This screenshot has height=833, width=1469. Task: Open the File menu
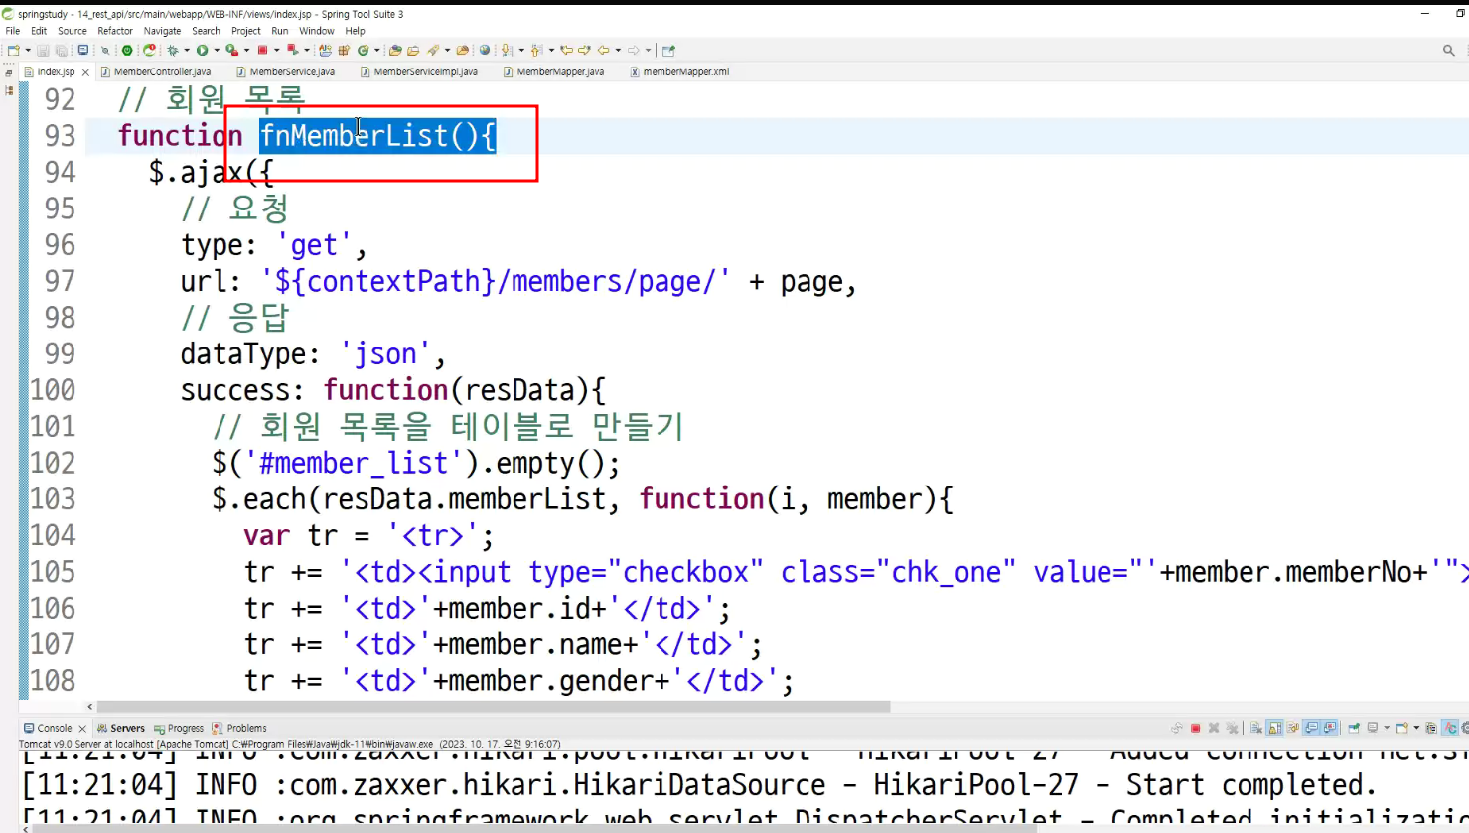13,31
